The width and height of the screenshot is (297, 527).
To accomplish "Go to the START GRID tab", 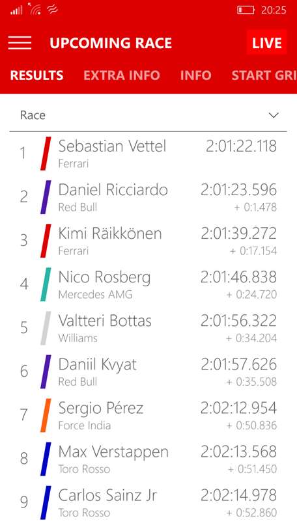I will (x=264, y=75).
